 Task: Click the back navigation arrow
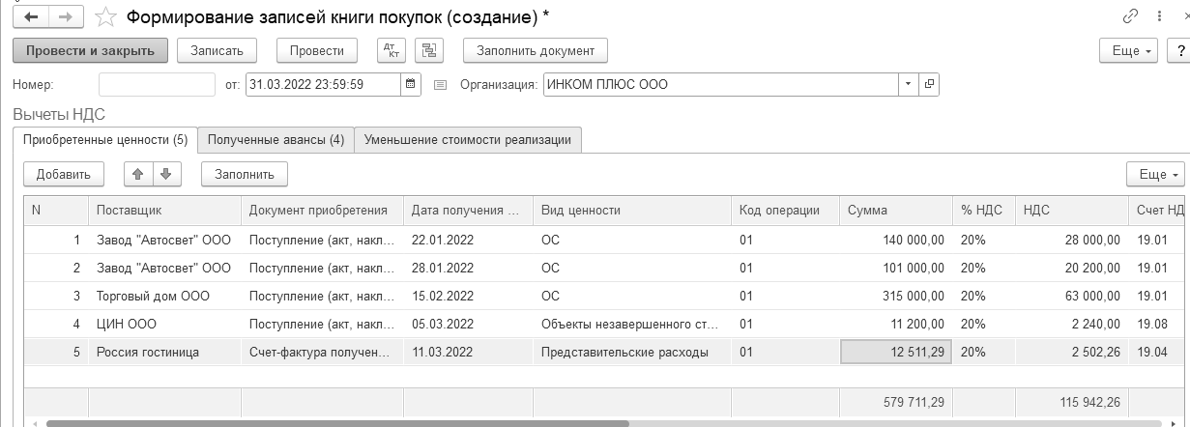coord(31,17)
